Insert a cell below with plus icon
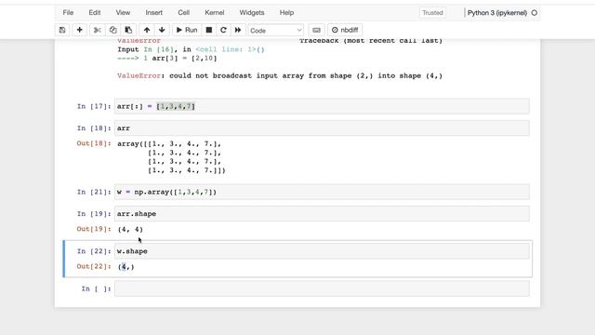 pos(79,30)
